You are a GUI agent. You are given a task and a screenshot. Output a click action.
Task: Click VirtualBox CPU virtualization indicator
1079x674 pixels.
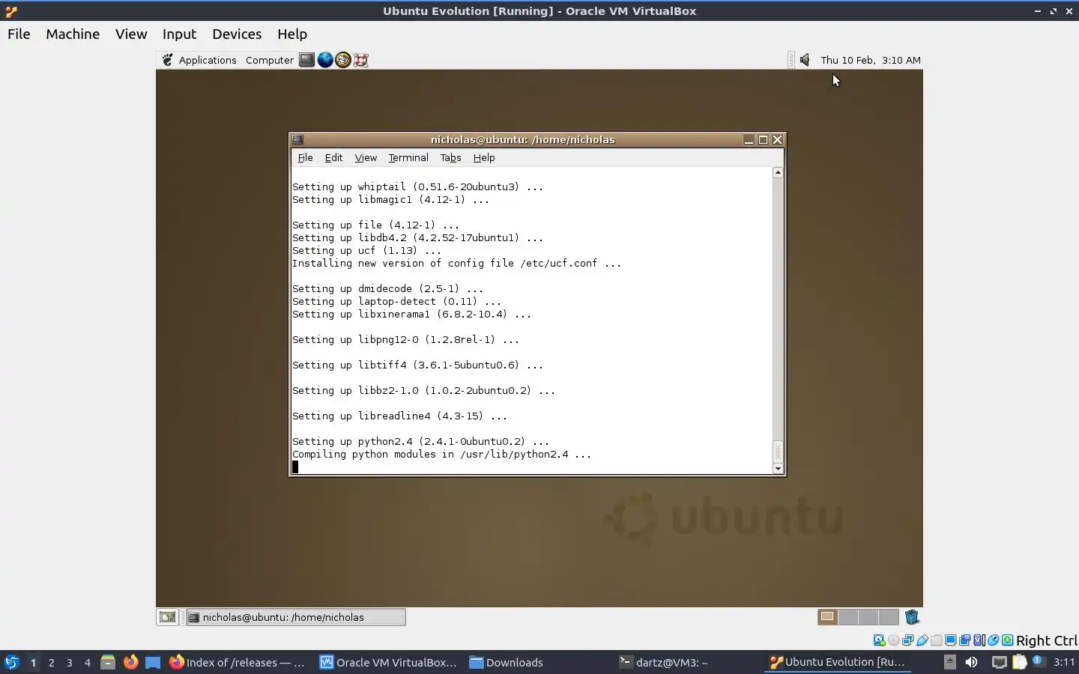click(x=979, y=640)
